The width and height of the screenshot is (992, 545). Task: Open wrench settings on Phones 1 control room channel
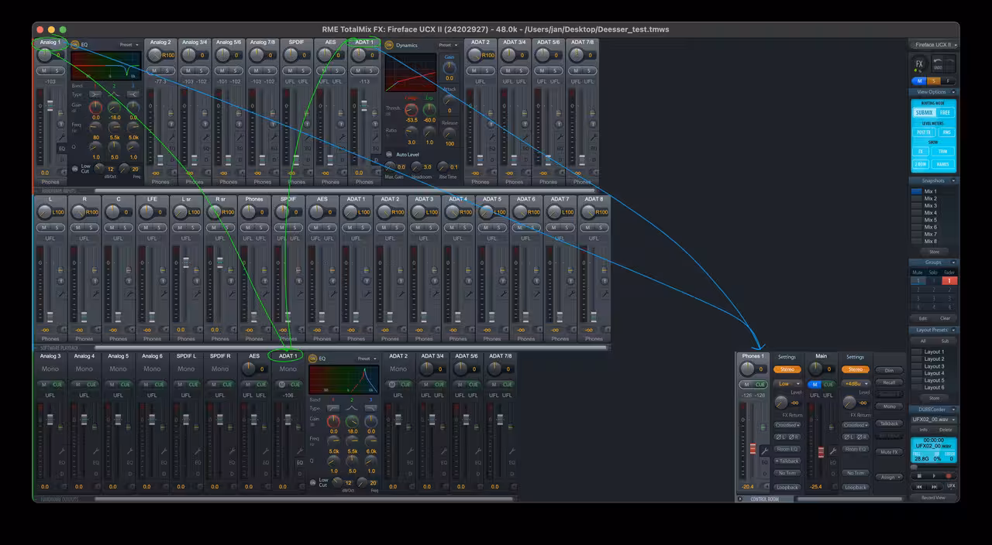tap(764, 451)
